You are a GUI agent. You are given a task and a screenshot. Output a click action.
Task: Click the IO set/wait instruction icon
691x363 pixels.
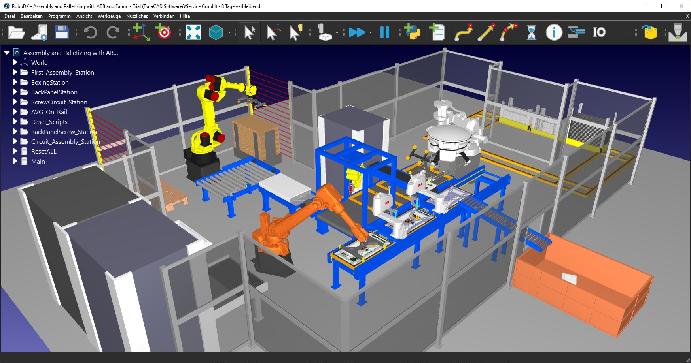[x=599, y=32]
